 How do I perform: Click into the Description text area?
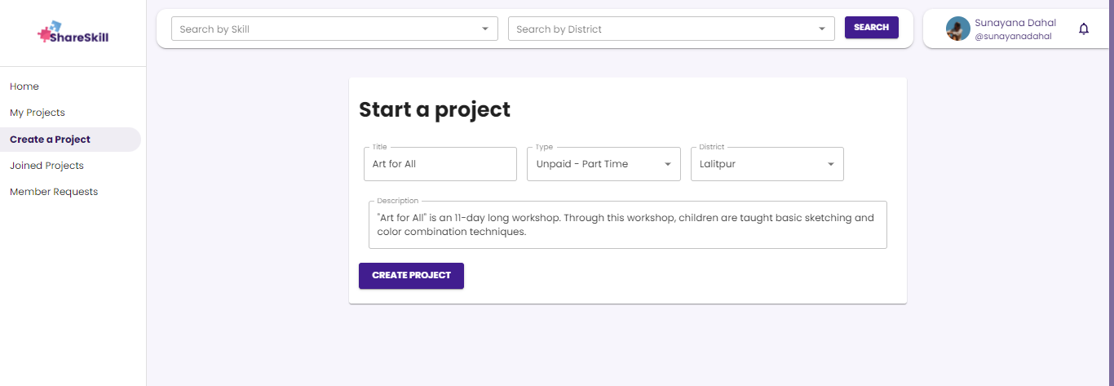point(627,224)
